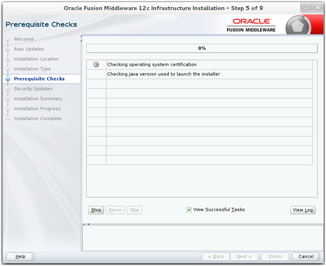Select the Welcome step in navigation

tap(24, 39)
